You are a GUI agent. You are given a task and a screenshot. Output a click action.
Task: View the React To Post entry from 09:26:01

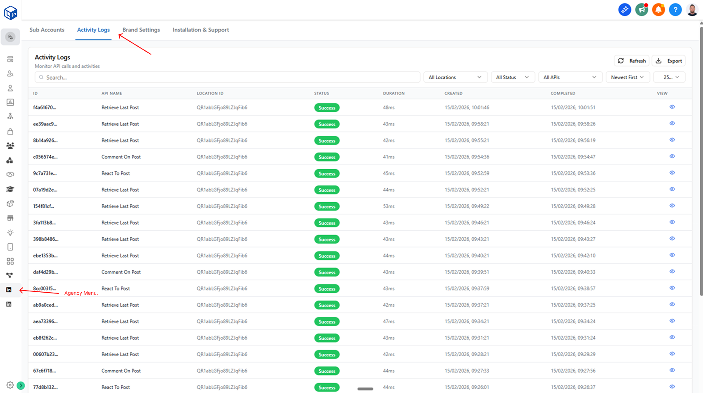pyautogui.click(x=672, y=387)
